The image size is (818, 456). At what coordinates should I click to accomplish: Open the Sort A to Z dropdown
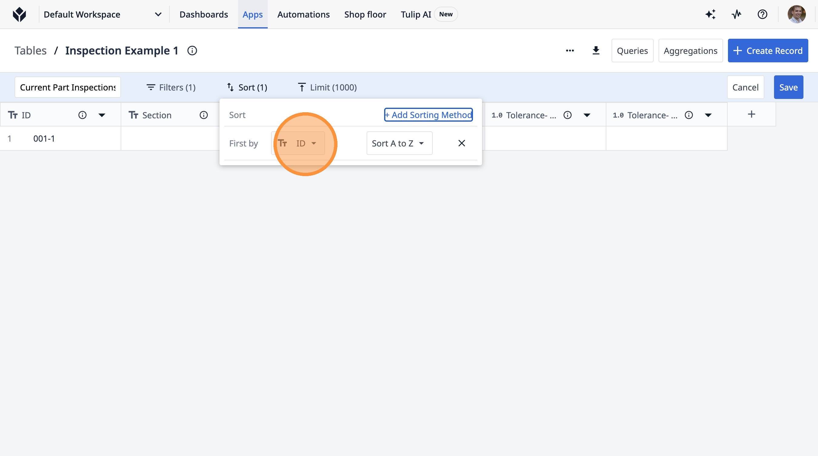(399, 143)
